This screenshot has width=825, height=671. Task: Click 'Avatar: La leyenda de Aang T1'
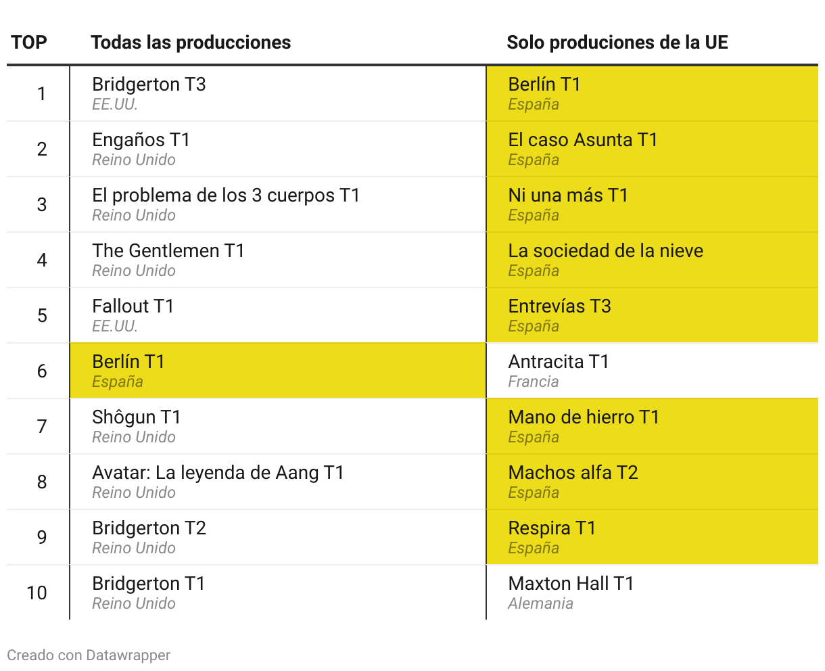click(x=218, y=473)
